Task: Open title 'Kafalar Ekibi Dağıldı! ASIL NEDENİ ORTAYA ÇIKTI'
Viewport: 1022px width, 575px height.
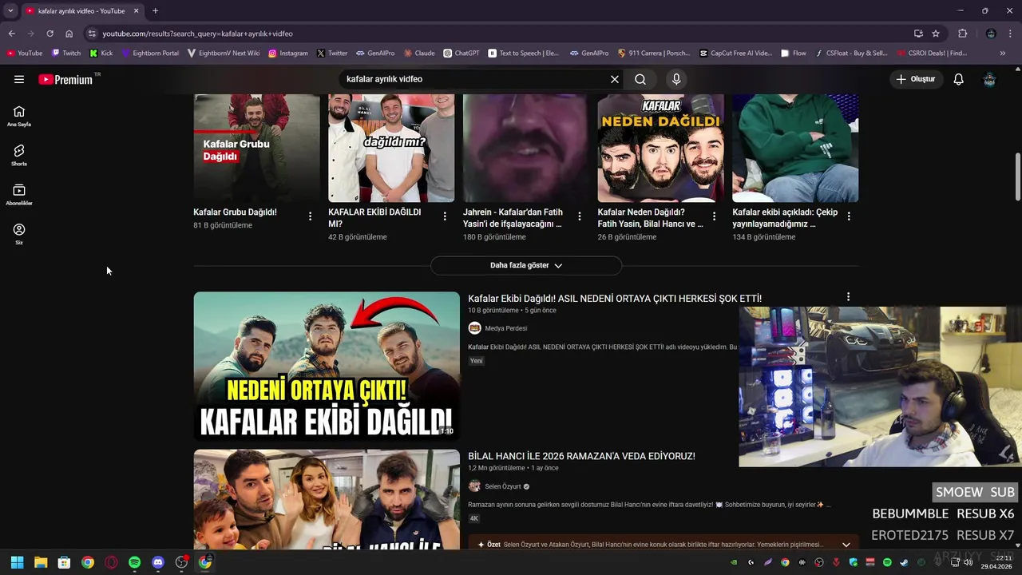Action: [615, 299]
